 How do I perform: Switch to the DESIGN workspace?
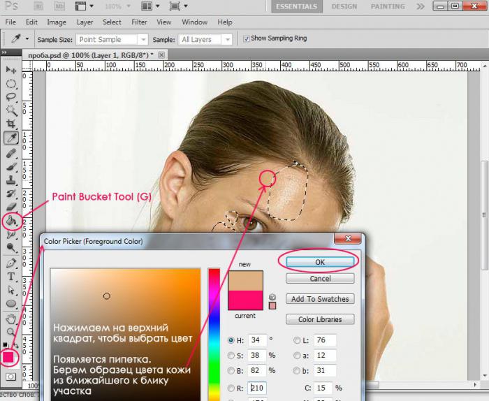(344, 6)
